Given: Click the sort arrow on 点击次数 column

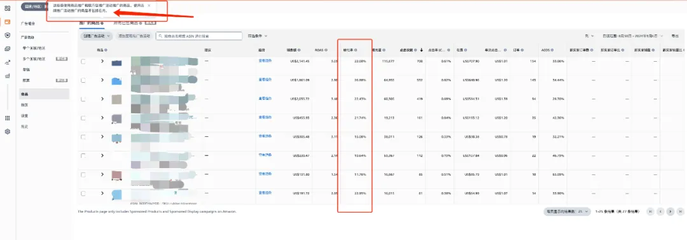Looking at the screenshot, I should point(422,50).
